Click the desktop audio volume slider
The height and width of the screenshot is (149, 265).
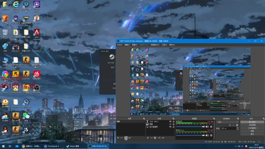point(190,127)
